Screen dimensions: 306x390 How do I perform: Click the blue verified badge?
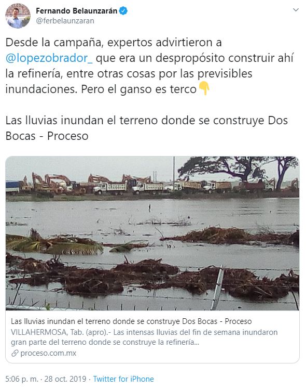coord(123,11)
